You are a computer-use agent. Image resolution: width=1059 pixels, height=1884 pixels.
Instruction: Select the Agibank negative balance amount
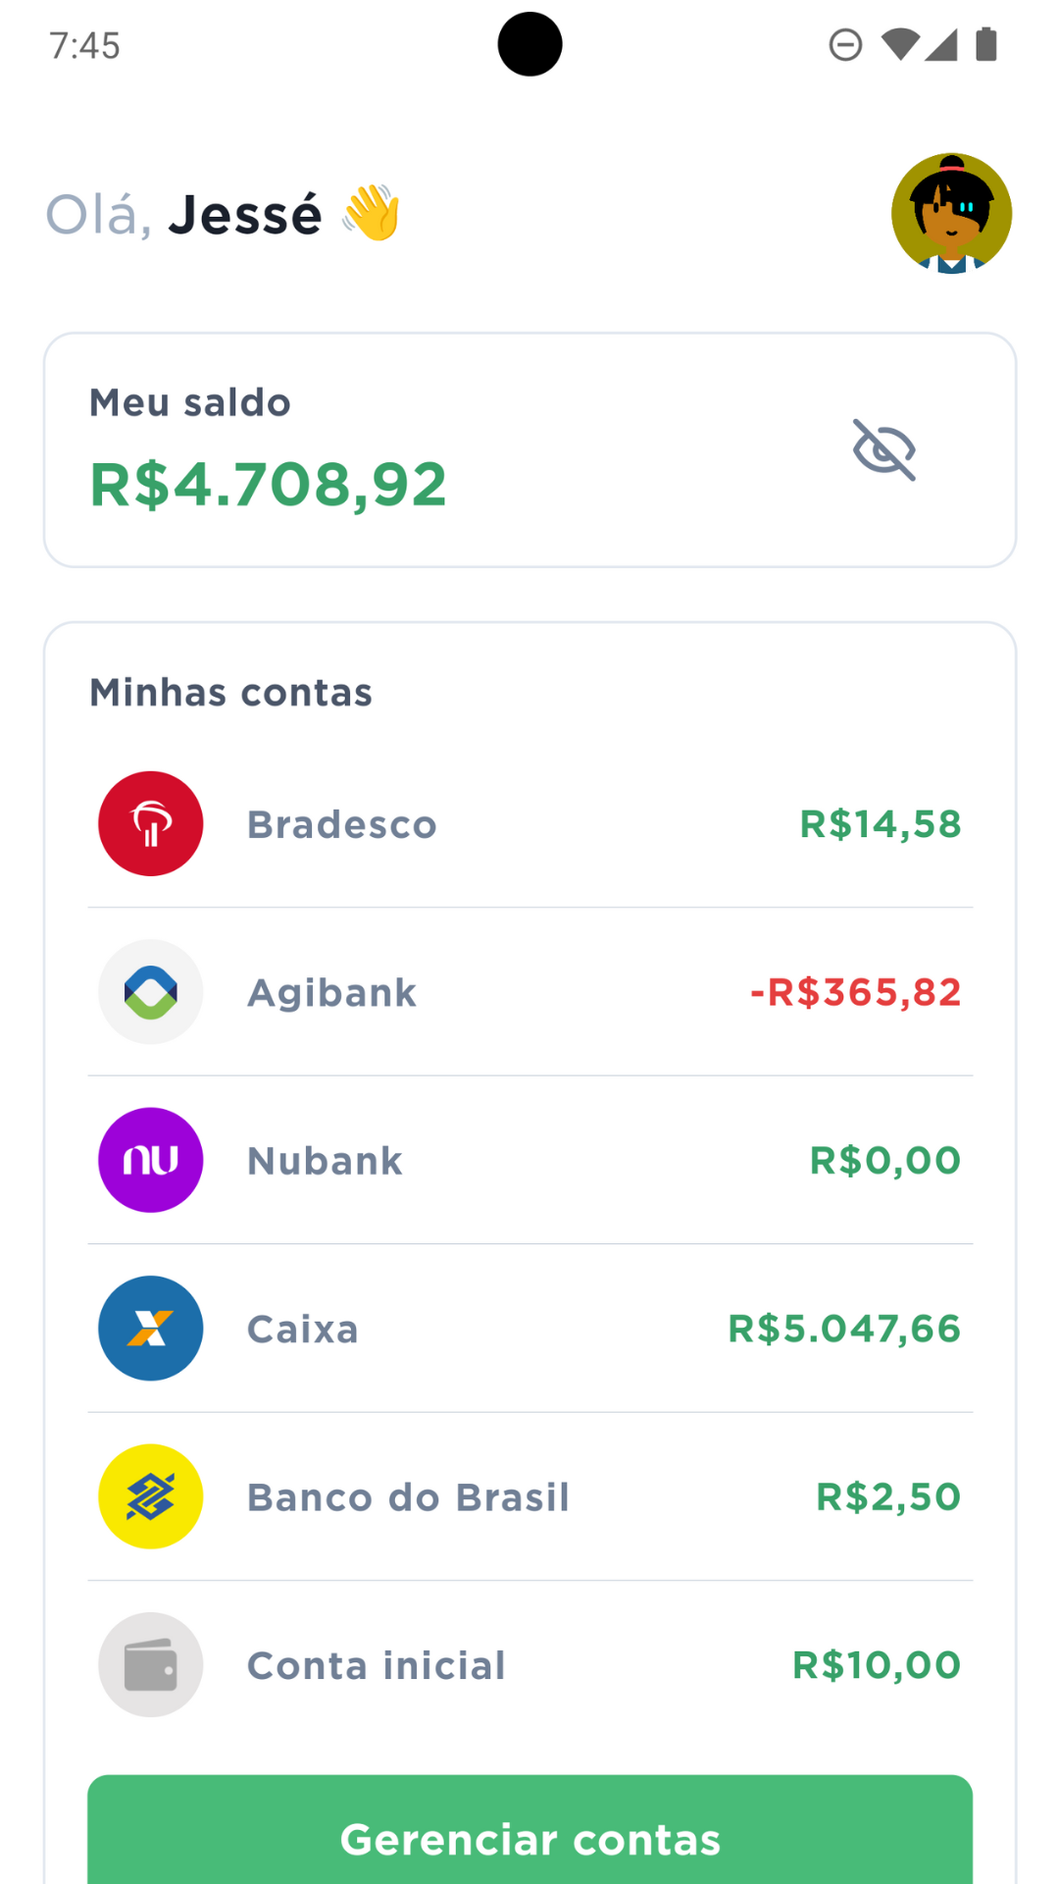[x=855, y=993]
